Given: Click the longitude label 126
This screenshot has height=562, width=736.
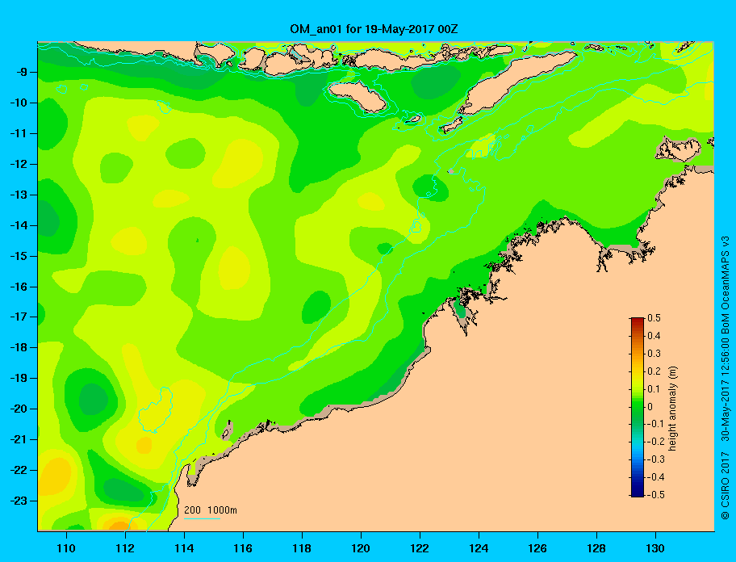Looking at the screenshot, I should [x=537, y=548].
